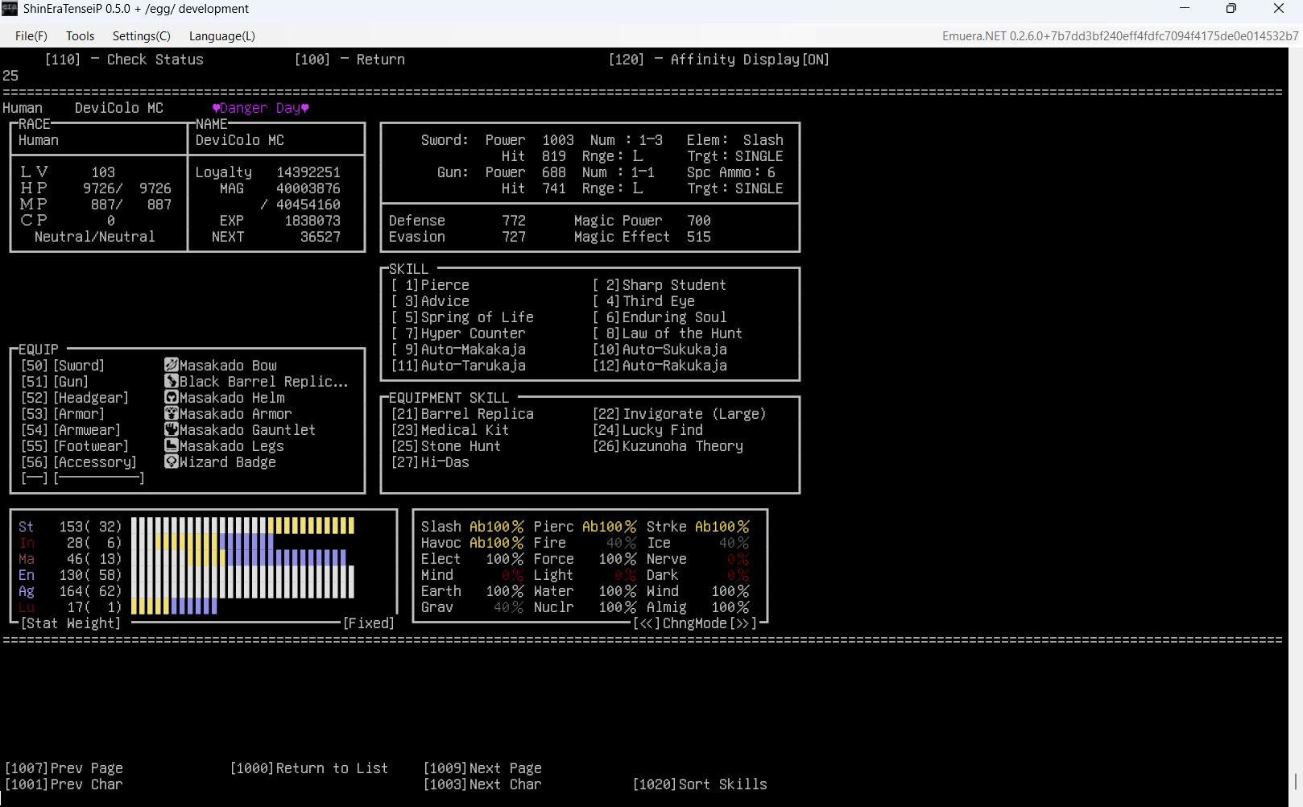Toggle Affinity Display [120] option
This screenshot has width=1303, height=807.
click(718, 60)
